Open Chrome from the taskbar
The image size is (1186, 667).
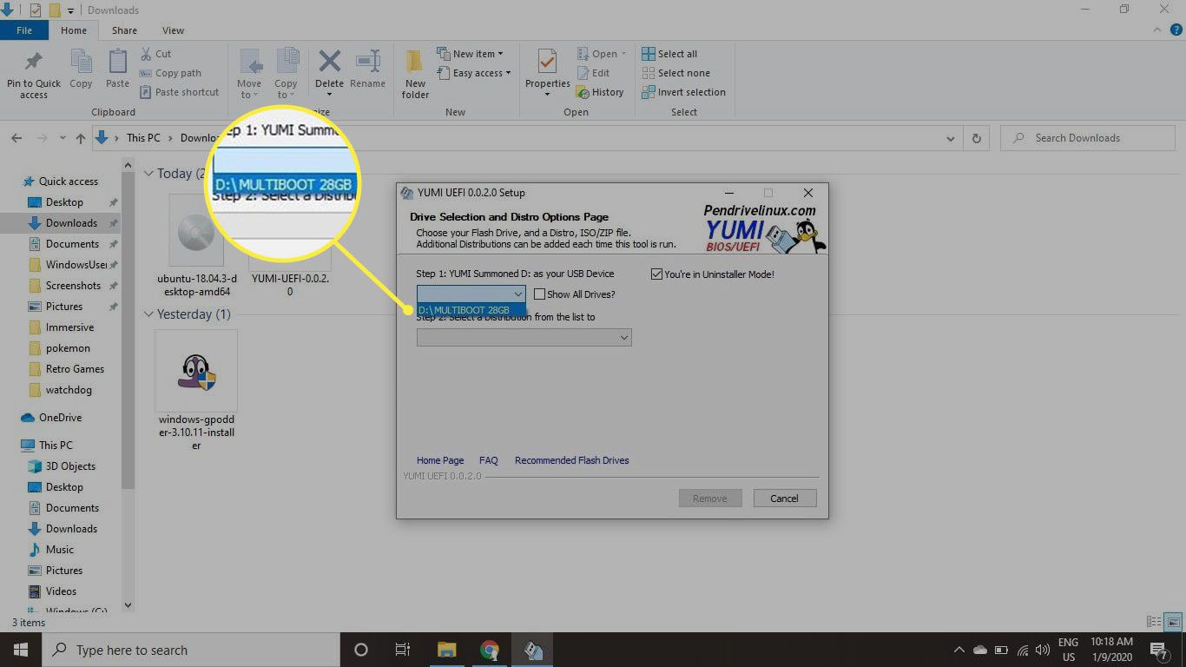click(490, 650)
